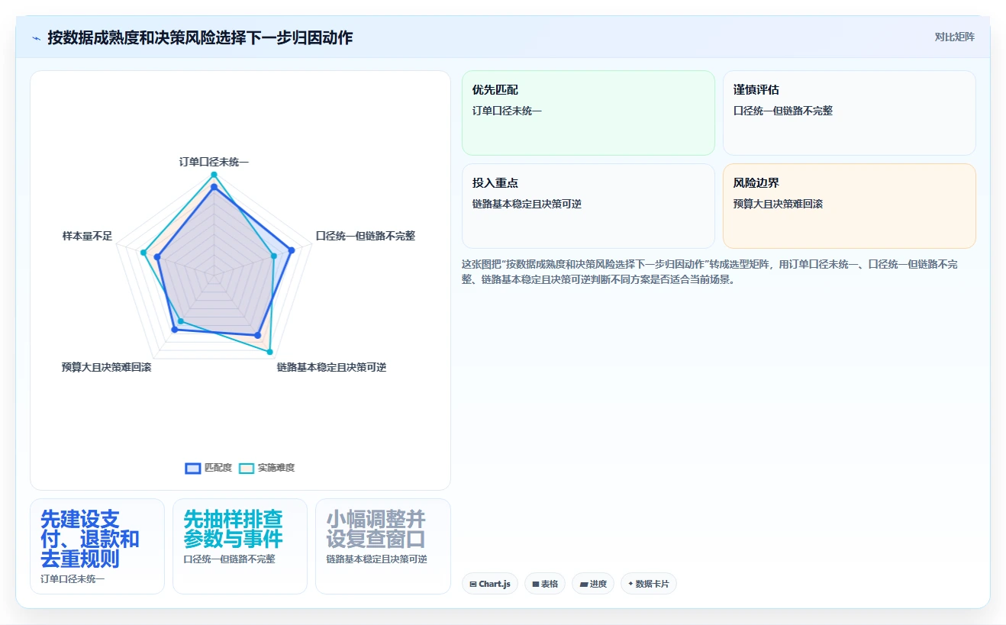Open the 投入重点 card
This screenshot has width=1006, height=625.
click(588, 206)
